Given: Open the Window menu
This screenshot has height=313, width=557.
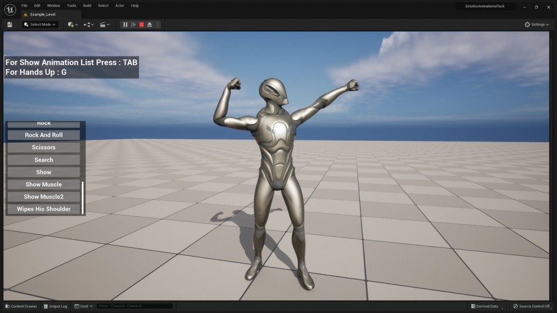Looking at the screenshot, I should pos(53,6).
